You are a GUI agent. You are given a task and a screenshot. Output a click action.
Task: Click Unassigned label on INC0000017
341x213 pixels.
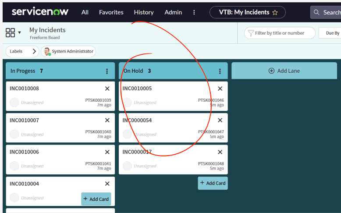tap(145, 166)
